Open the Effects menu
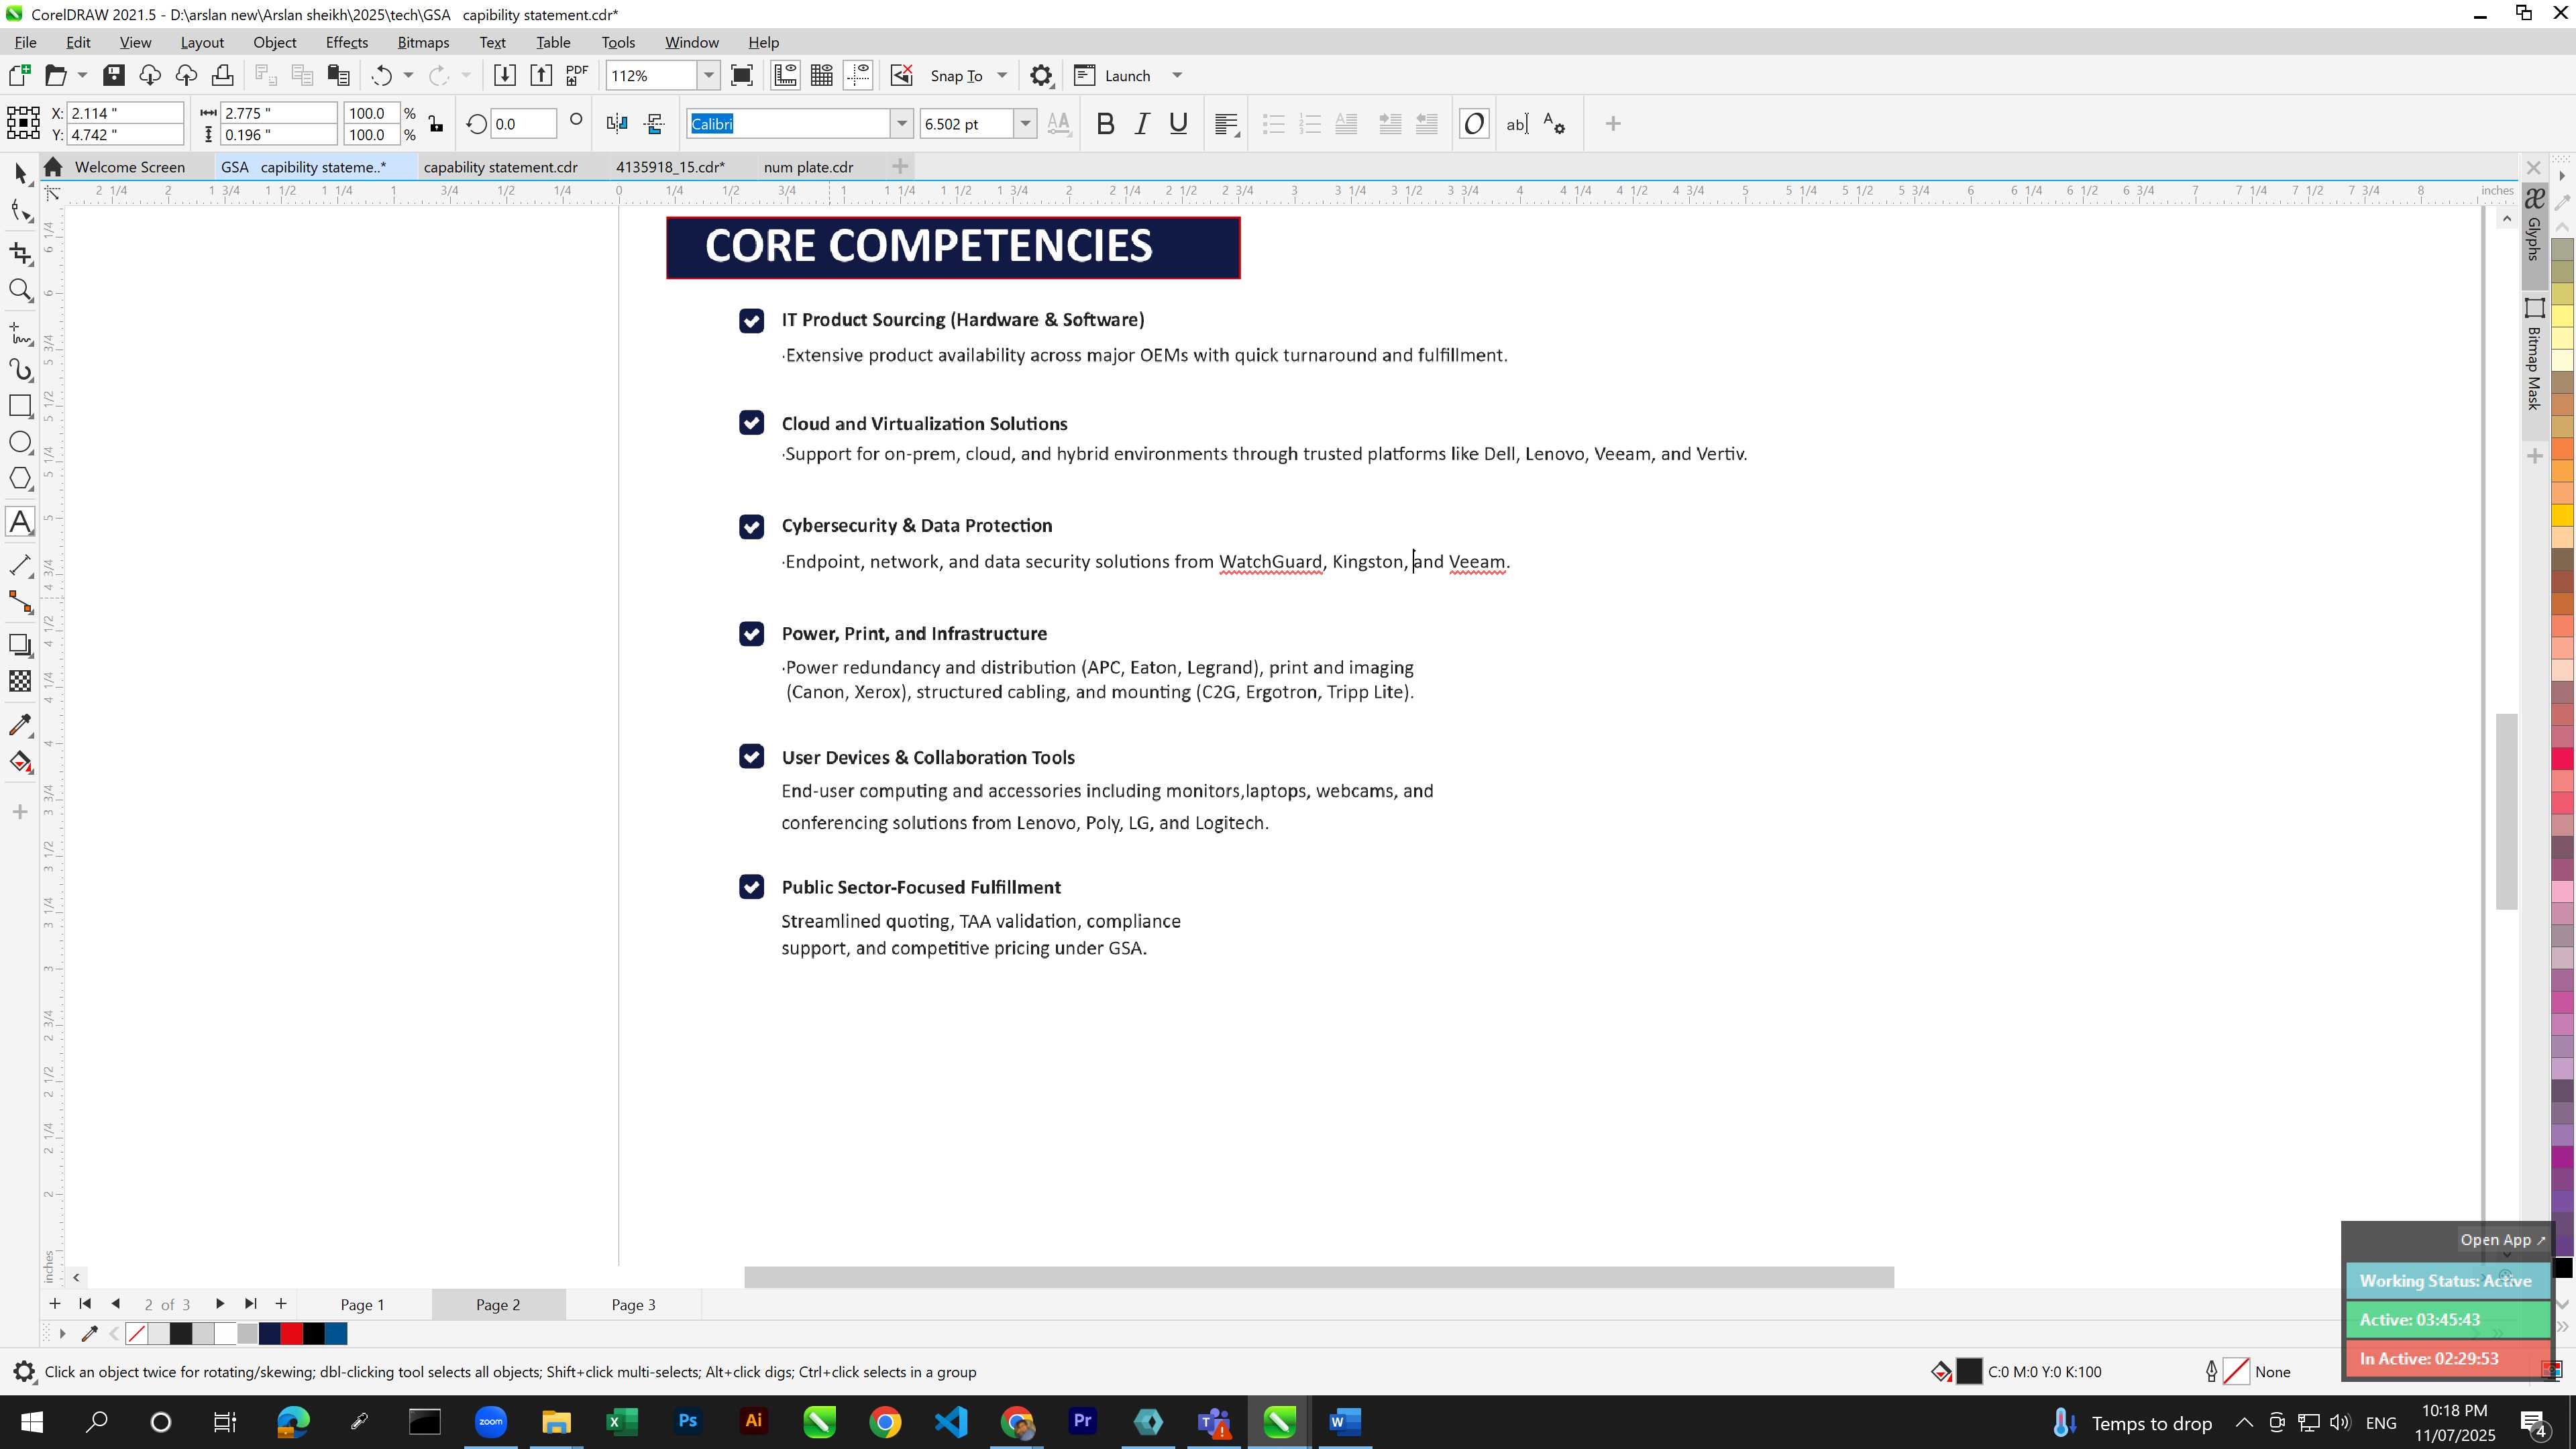Screen dimensions: 2576x1449 (346, 42)
